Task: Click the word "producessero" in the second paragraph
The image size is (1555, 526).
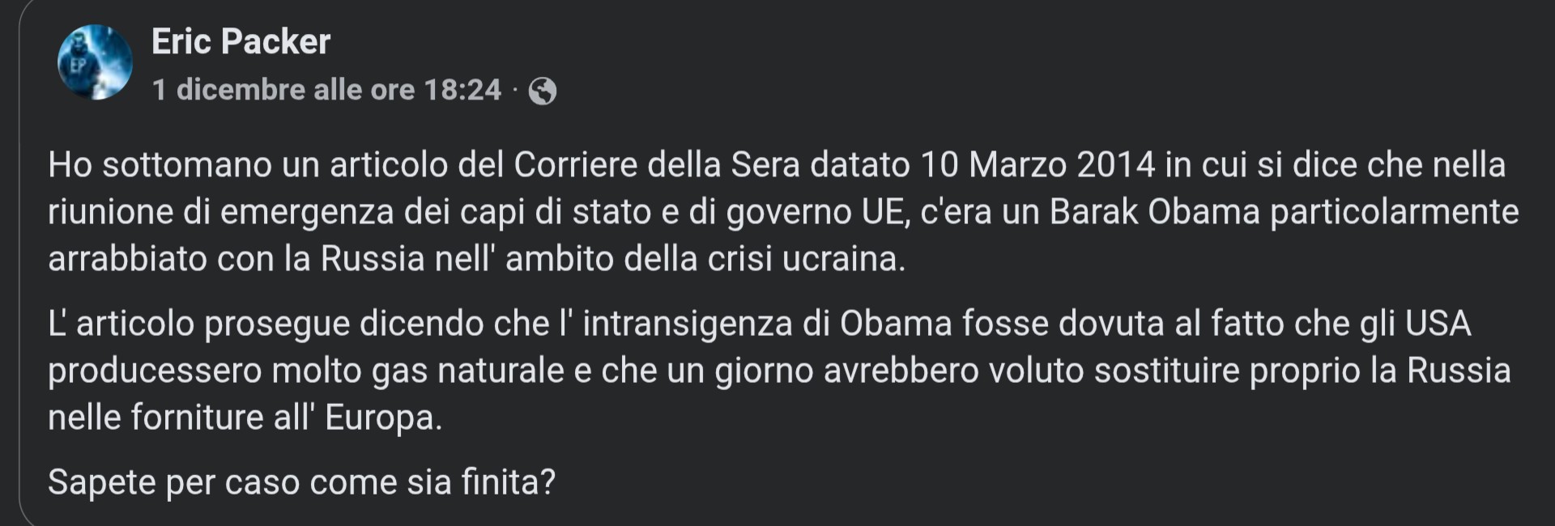Action: [x=155, y=371]
